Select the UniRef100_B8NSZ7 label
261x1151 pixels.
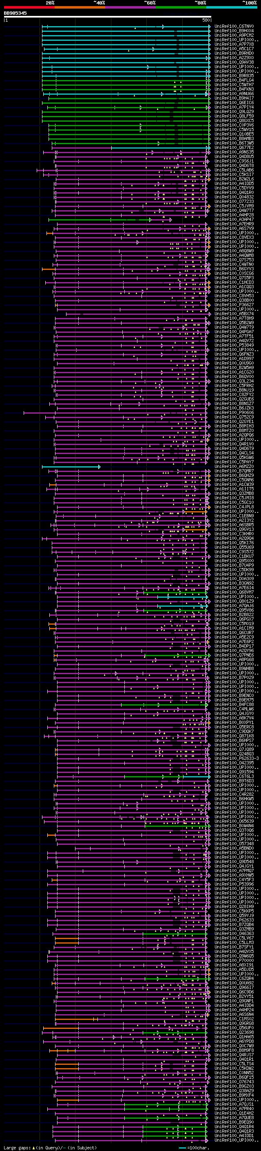[x=234, y=403]
